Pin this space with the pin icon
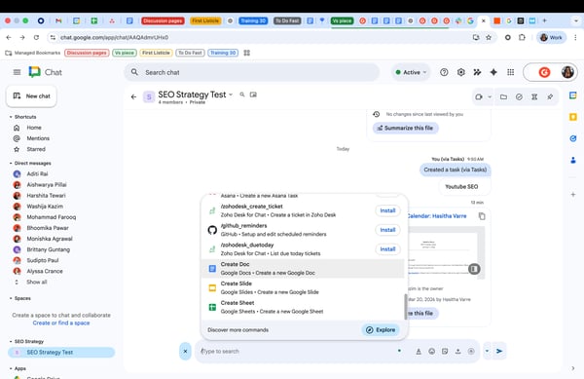584x379 pixels. tap(550, 96)
